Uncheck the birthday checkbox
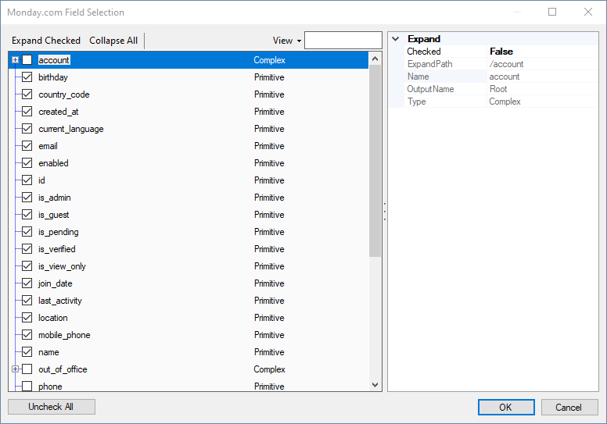This screenshot has width=607, height=424. tap(27, 77)
